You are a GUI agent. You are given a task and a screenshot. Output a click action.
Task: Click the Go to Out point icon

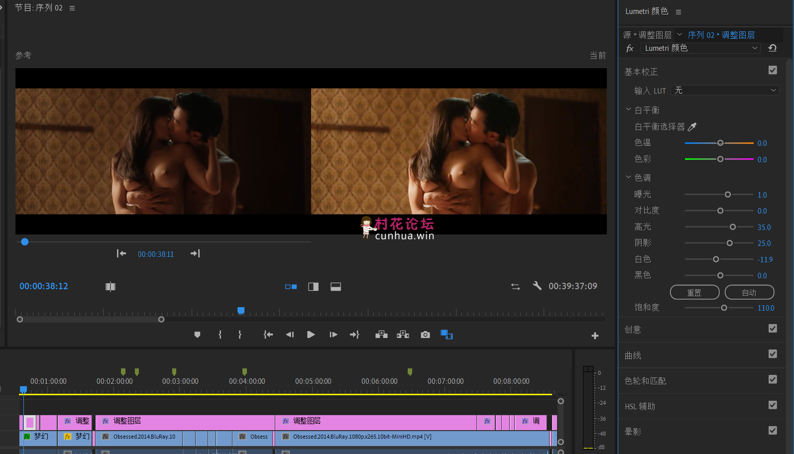point(354,335)
